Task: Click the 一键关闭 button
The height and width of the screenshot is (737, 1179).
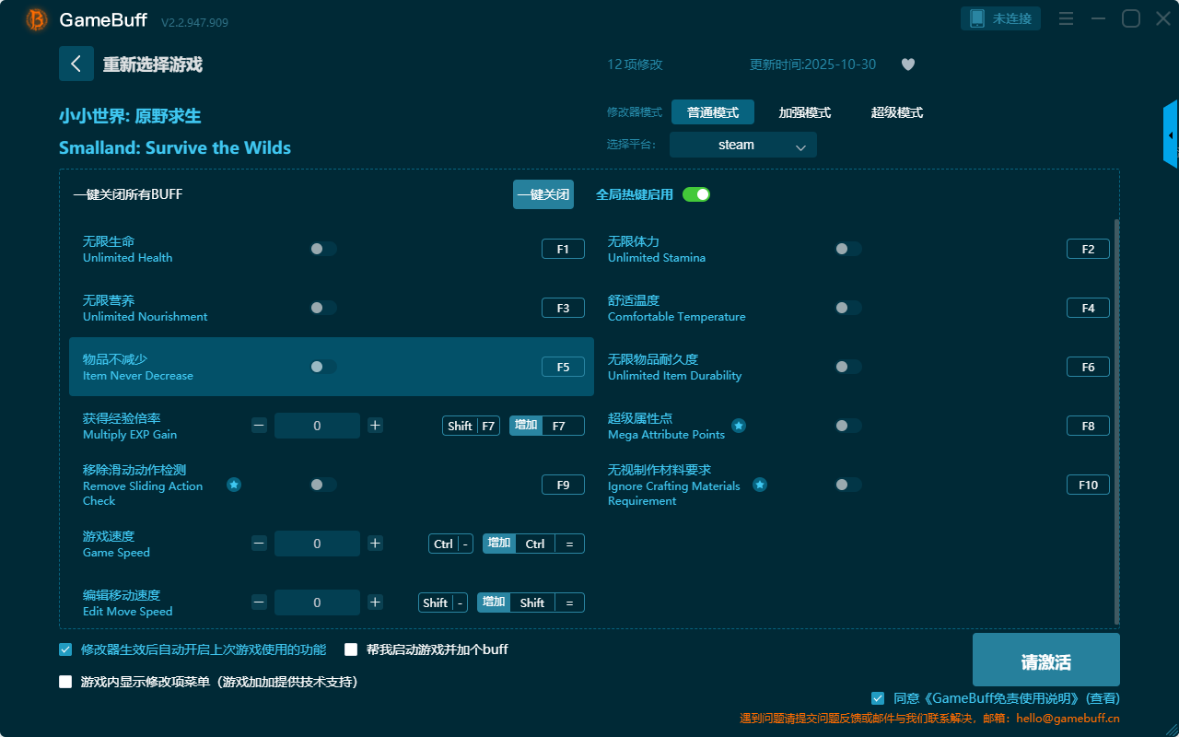Action: (x=543, y=194)
